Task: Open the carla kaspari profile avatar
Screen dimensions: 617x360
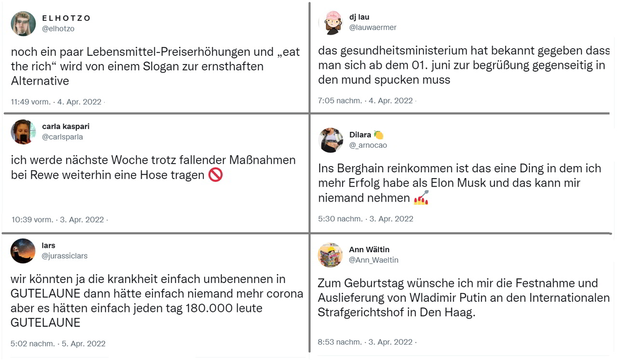Action: pos(23,132)
